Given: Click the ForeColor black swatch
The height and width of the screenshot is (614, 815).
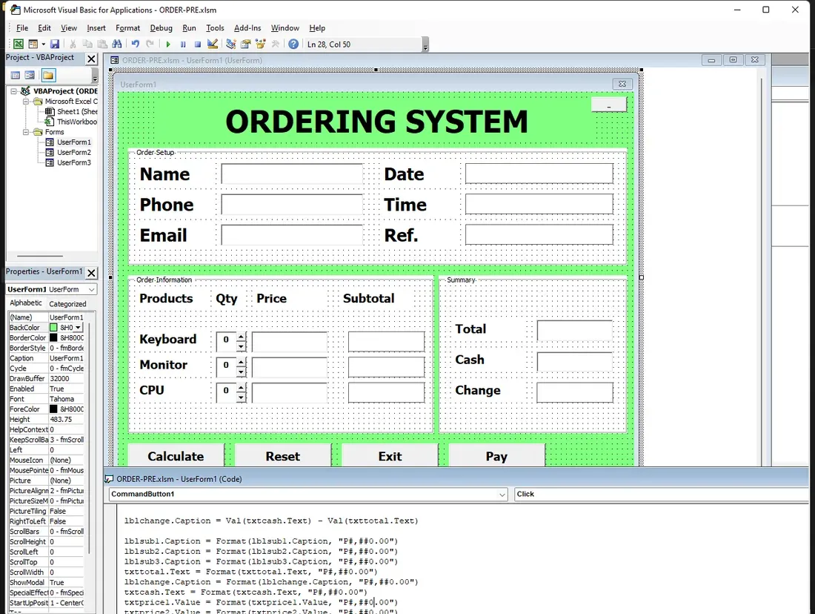Looking at the screenshot, I should 53,409.
